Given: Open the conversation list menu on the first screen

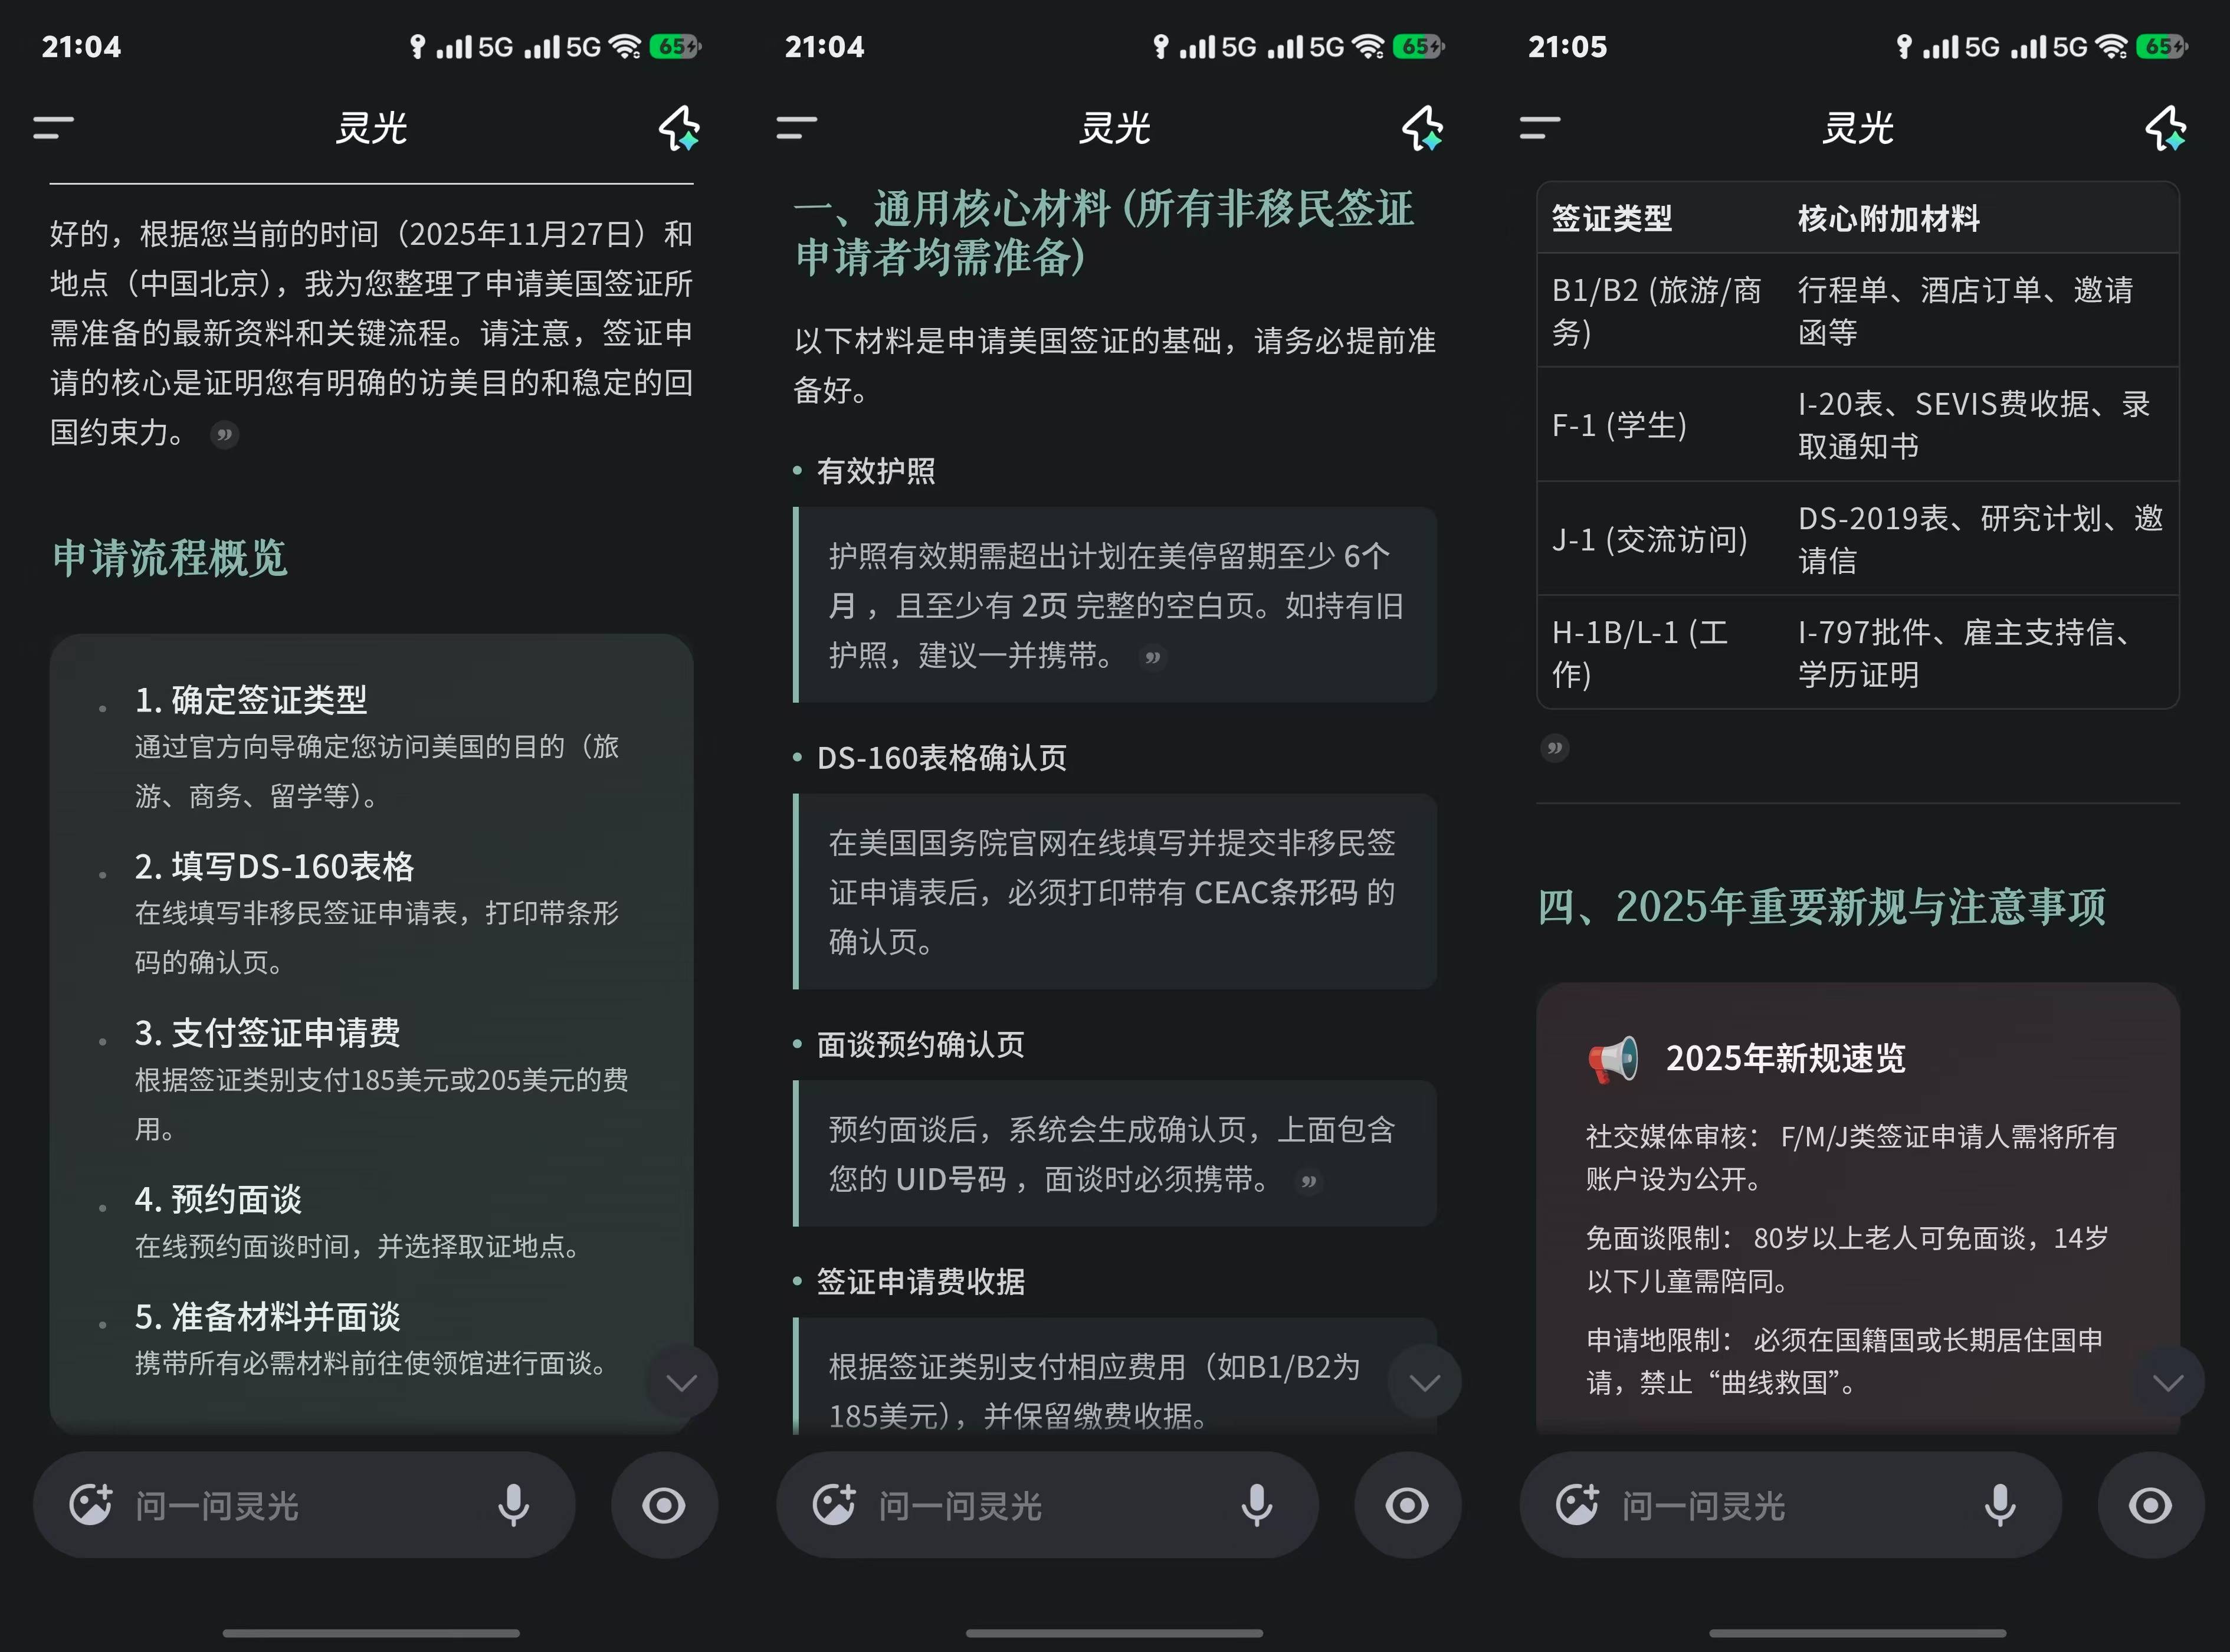Looking at the screenshot, I should [53, 128].
